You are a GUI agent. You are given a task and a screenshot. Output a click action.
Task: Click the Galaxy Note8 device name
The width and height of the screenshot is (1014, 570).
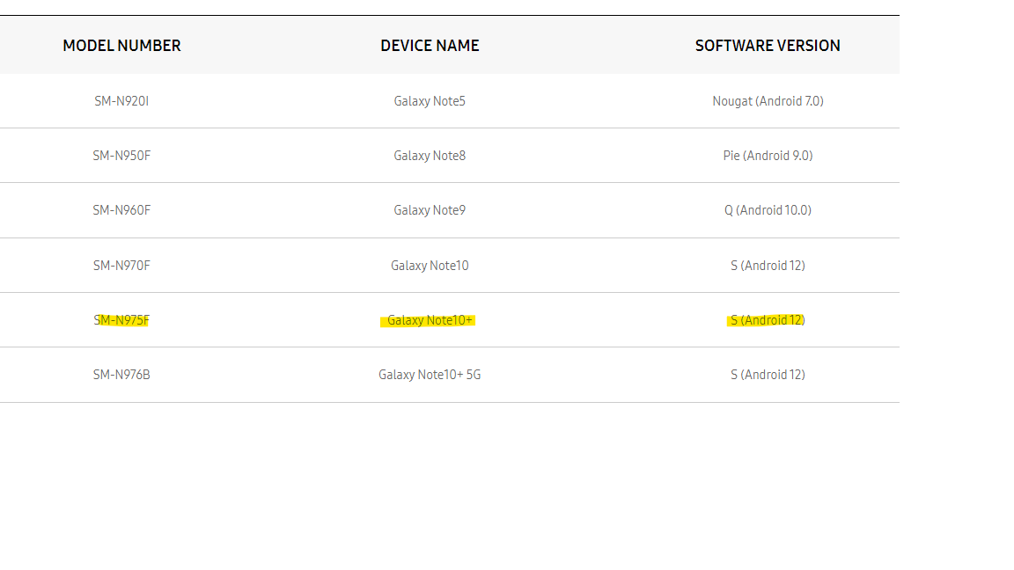[430, 155]
